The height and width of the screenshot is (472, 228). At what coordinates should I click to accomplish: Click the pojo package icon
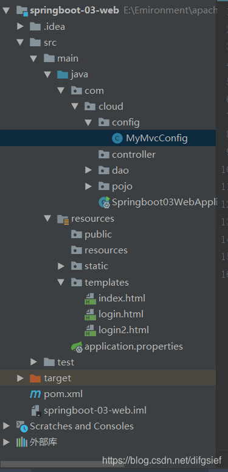point(103,186)
